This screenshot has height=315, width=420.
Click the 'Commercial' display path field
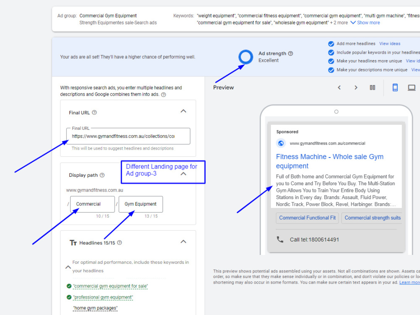pos(92,204)
